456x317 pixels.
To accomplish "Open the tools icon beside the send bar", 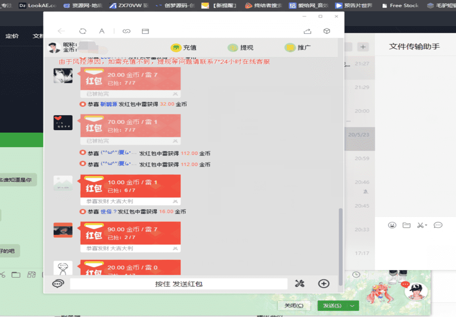I will [x=300, y=283].
